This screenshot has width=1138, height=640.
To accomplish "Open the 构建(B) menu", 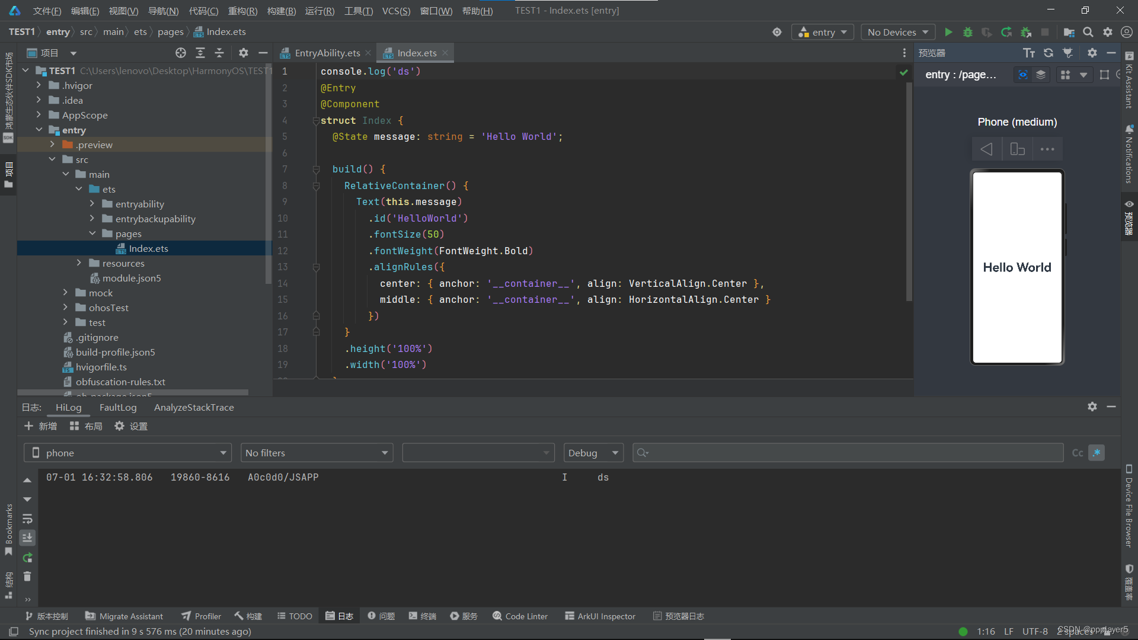I will tap(281, 11).
